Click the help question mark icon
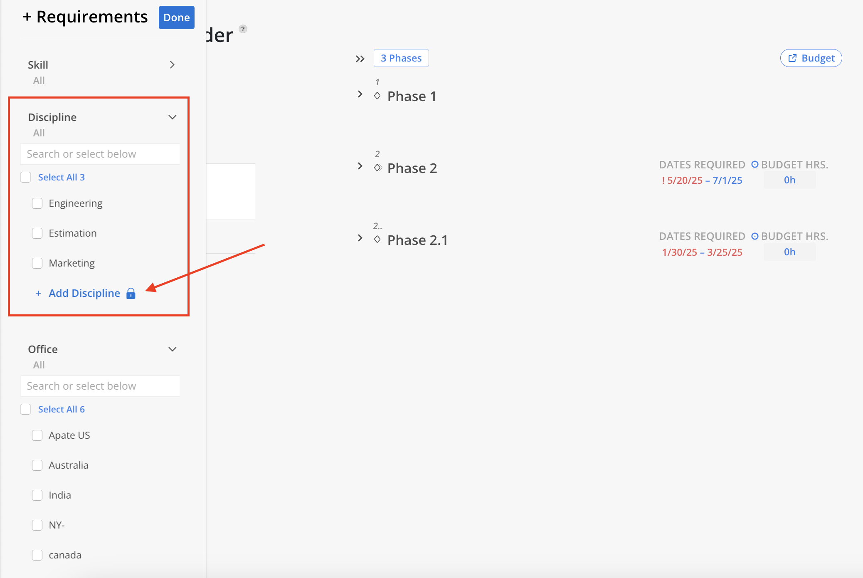This screenshot has height=578, width=863. click(243, 29)
